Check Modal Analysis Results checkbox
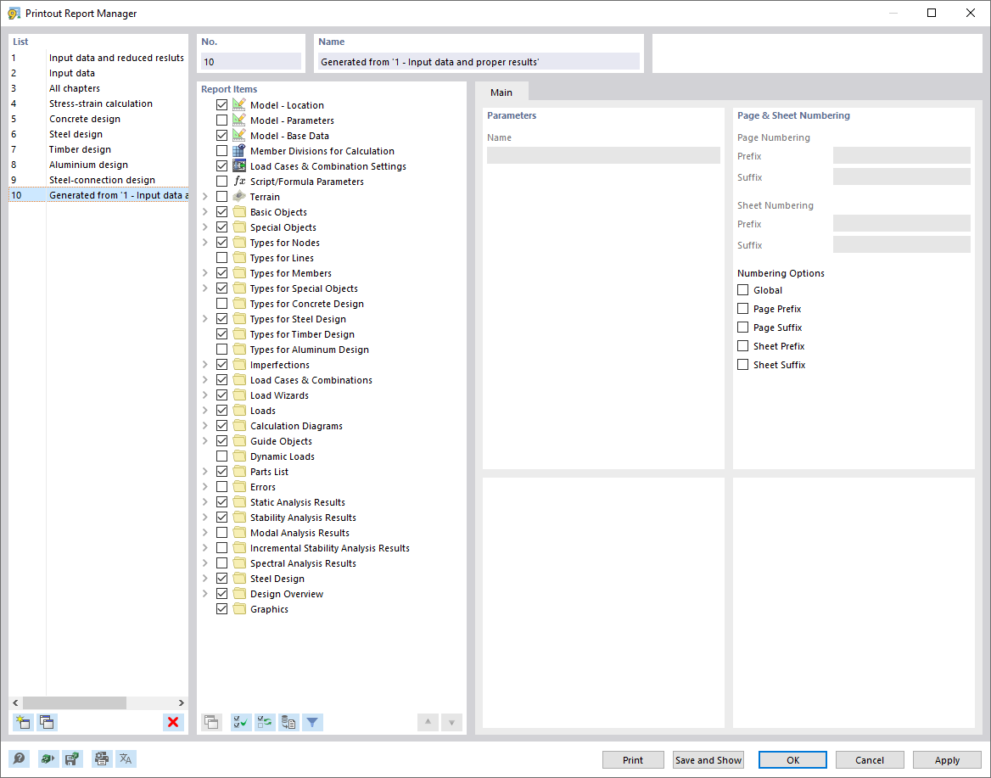This screenshot has height=778, width=991. [x=221, y=533]
